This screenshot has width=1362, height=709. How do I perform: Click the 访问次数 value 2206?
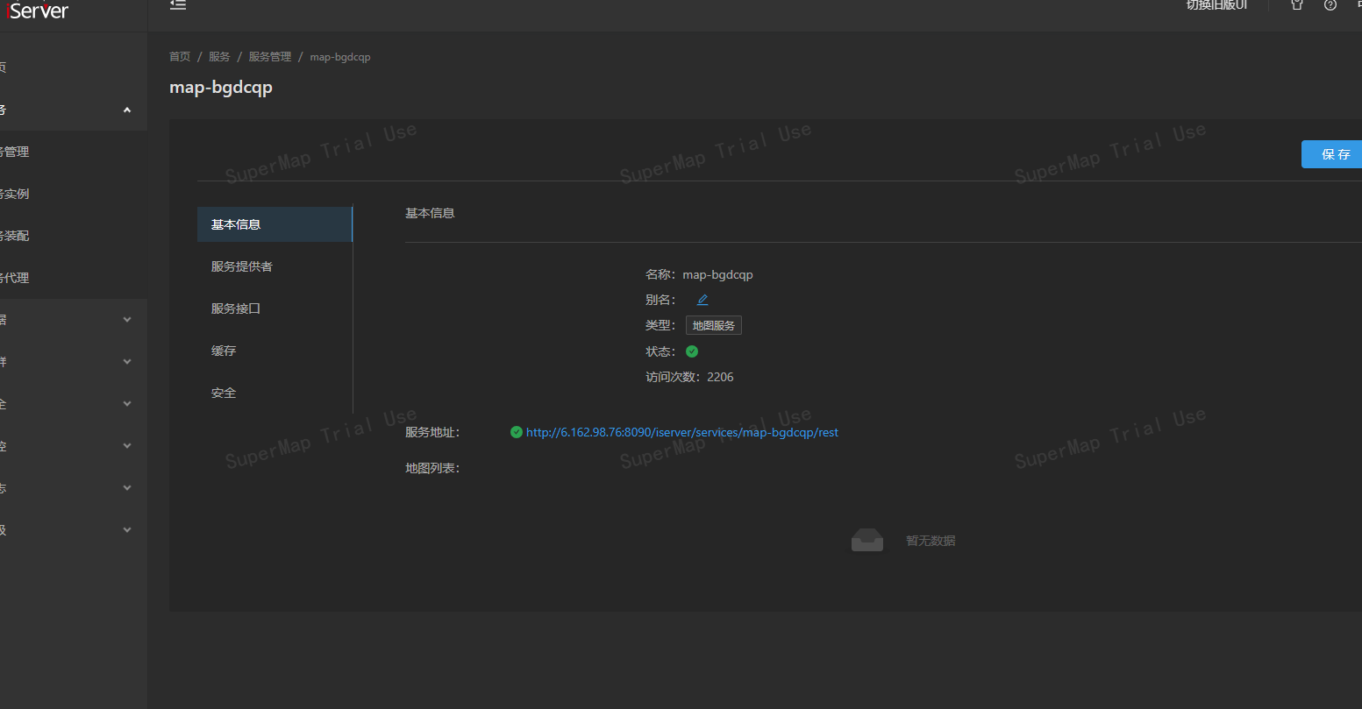pyautogui.click(x=720, y=377)
